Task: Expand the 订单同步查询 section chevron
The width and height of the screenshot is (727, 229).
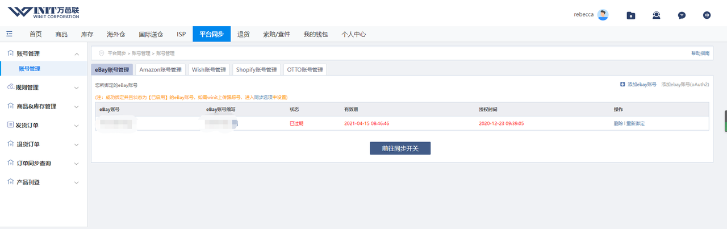Action: 77,163
